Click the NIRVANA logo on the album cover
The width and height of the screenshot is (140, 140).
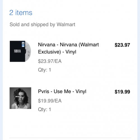click(17, 51)
